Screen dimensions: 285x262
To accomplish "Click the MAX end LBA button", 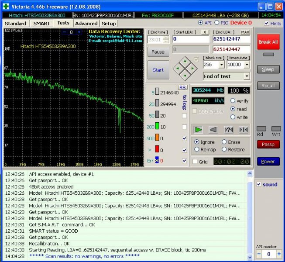I will 245,32.
